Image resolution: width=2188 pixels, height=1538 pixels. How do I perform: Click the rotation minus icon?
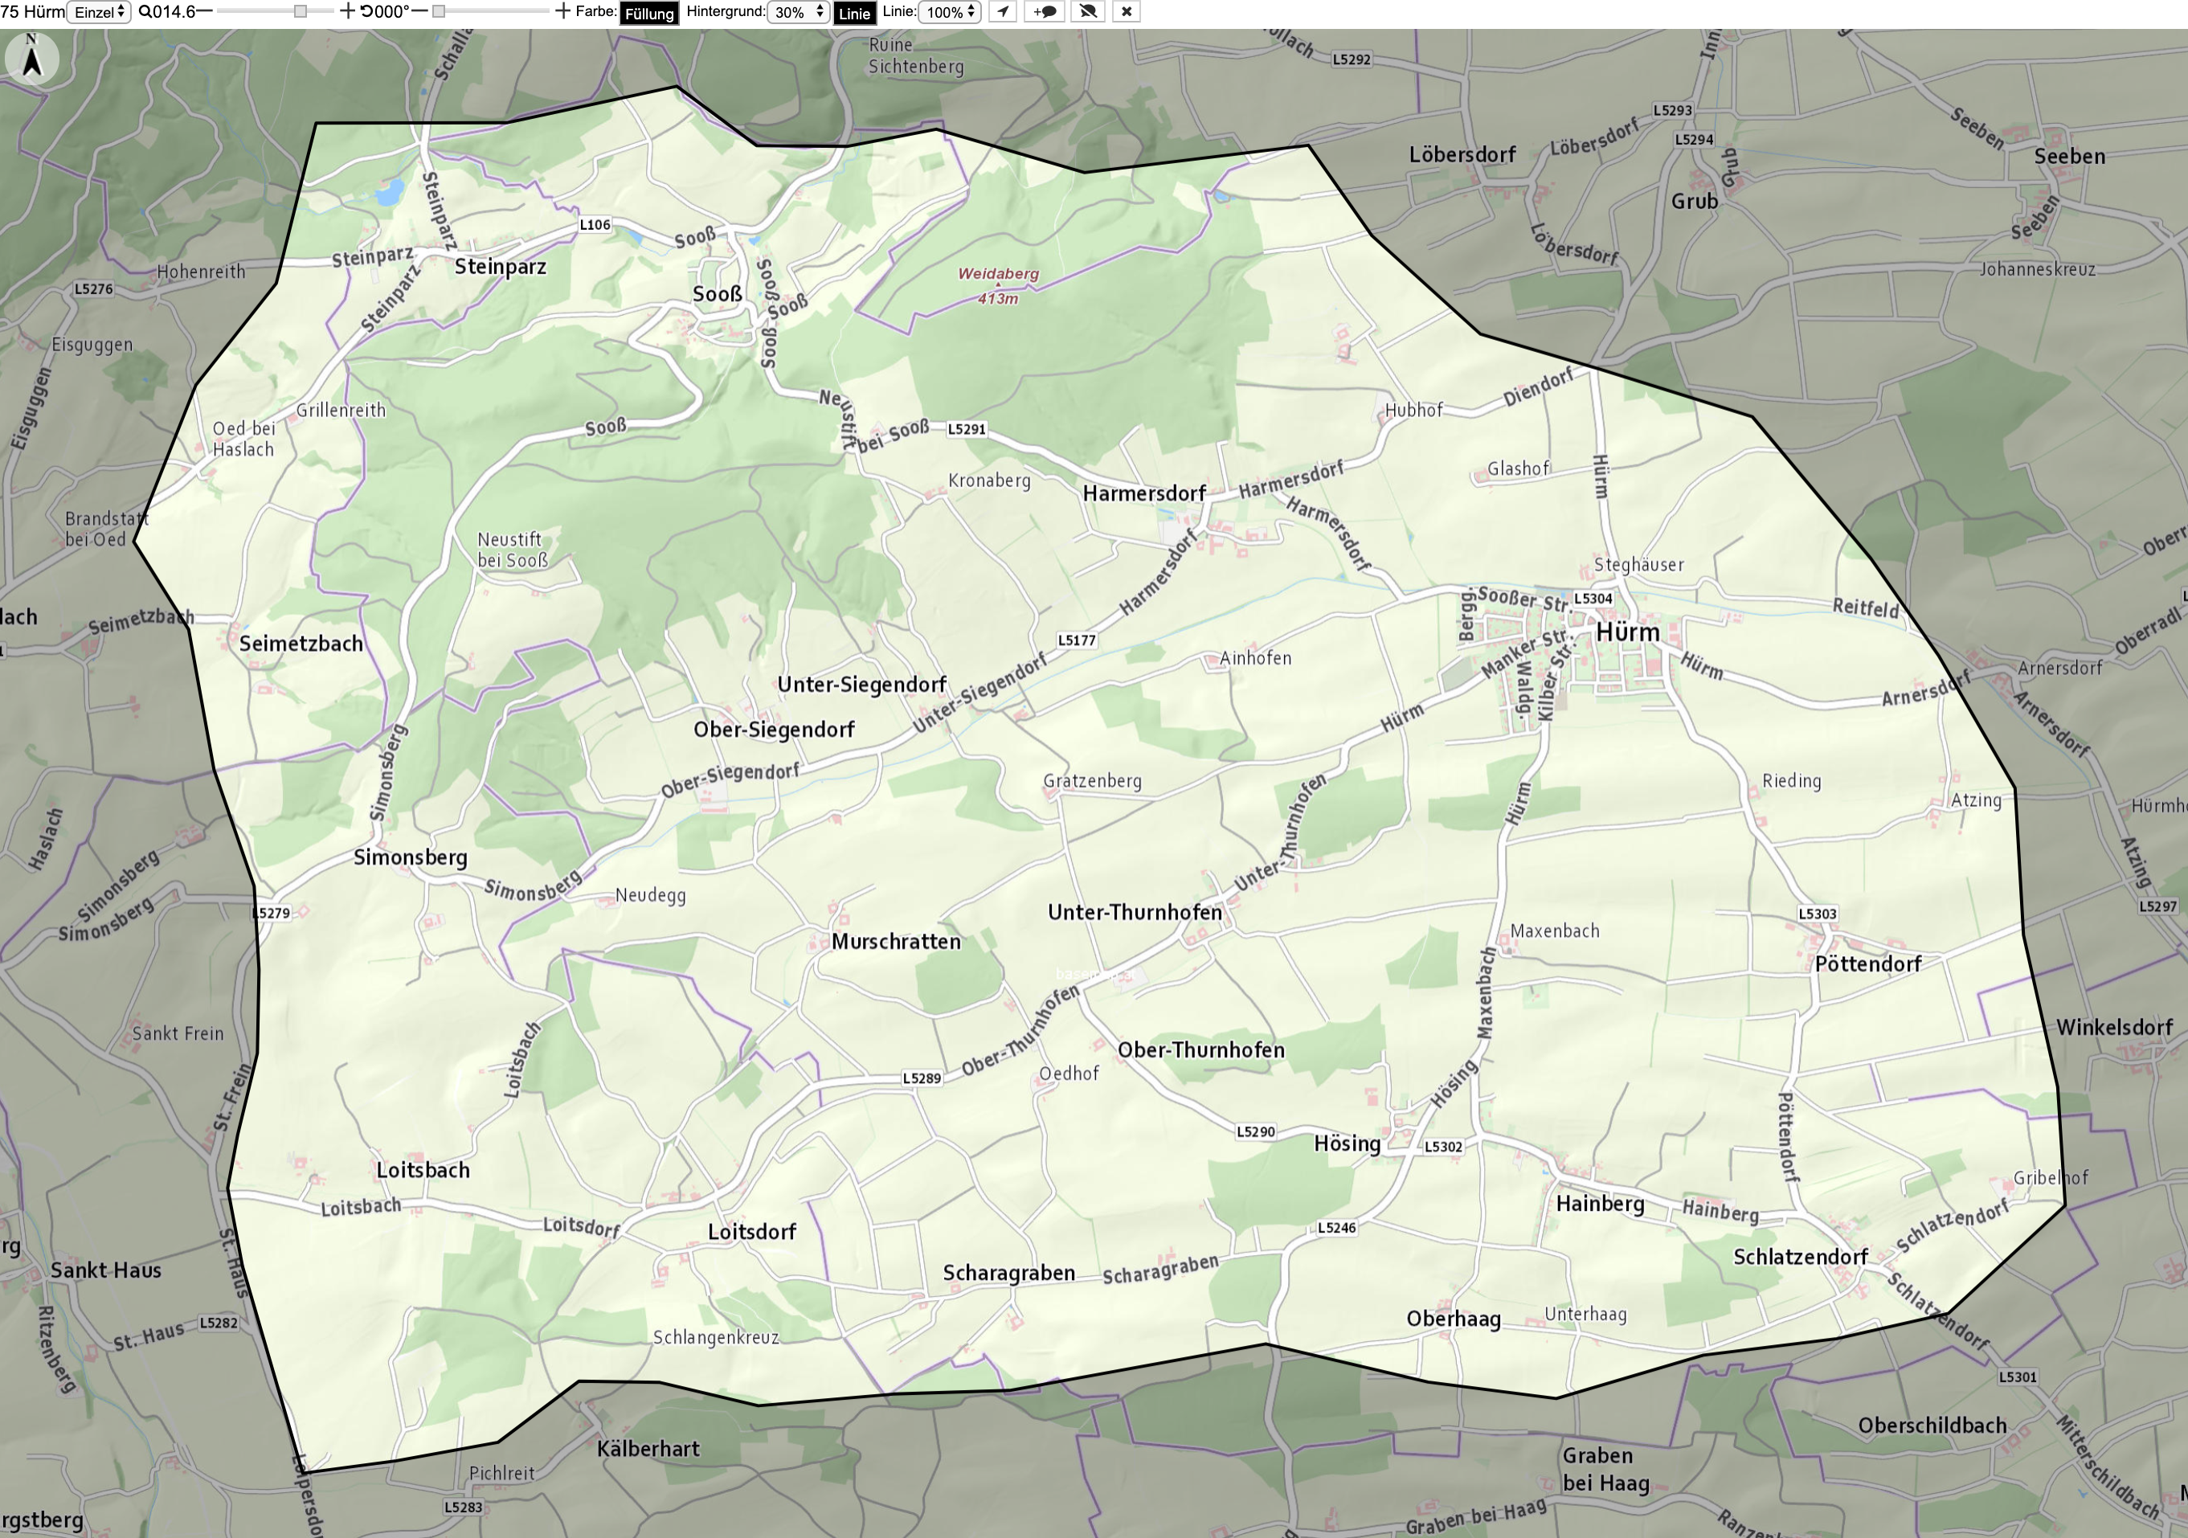tap(419, 11)
